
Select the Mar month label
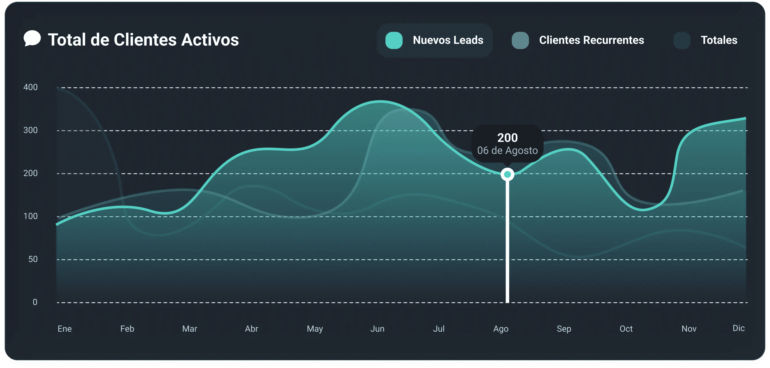click(x=190, y=329)
